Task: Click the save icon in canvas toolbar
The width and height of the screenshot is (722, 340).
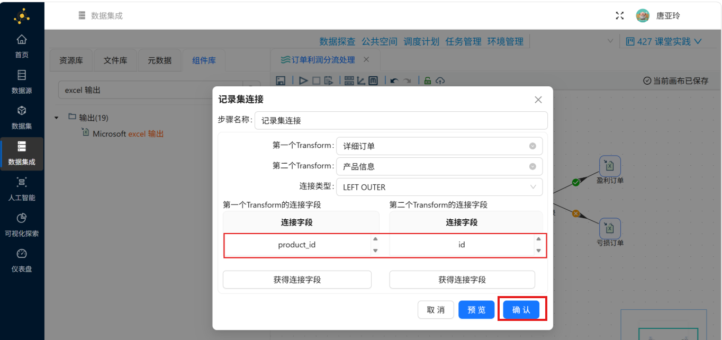Action: (281, 80)
